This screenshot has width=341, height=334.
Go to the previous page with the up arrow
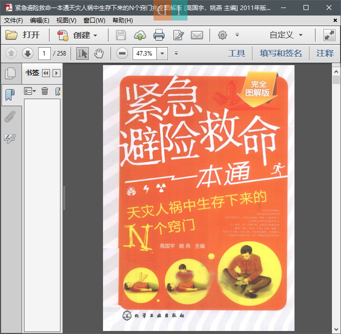[11, 54]
